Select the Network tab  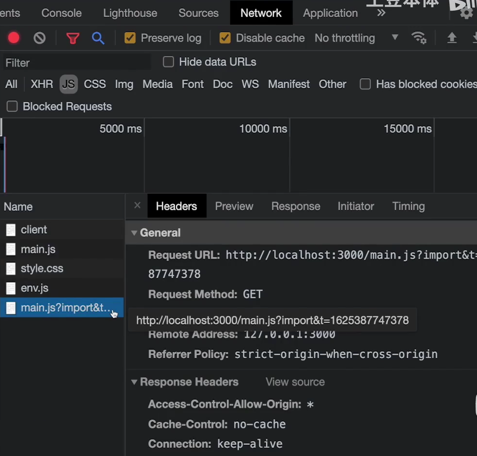click(x=261, y=13)
